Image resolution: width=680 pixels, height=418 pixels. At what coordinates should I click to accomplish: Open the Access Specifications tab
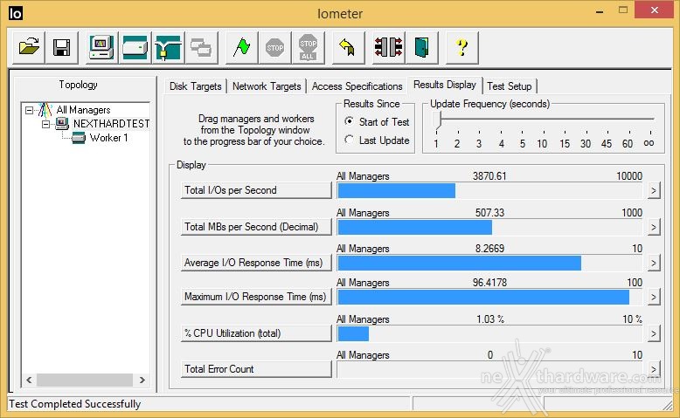coord(357,86)
